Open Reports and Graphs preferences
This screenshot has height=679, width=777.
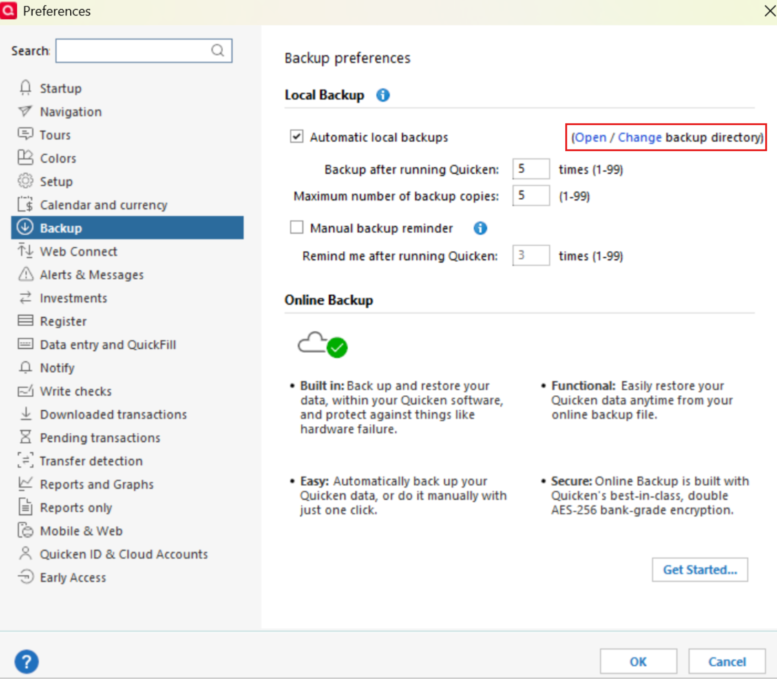tap(97, 484)
